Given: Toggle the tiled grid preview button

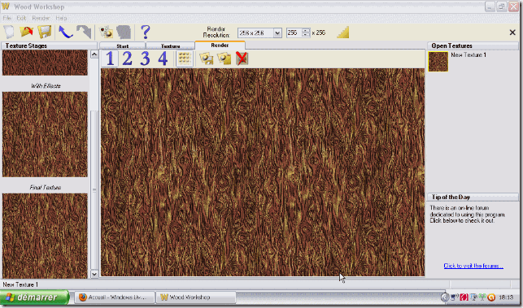Looking at the screenshot, I should [x=185, y=59].
